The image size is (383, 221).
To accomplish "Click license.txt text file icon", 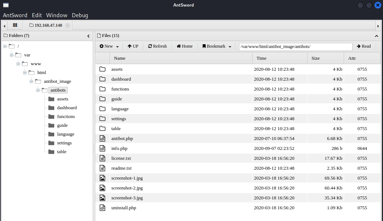I will point(102,158).
